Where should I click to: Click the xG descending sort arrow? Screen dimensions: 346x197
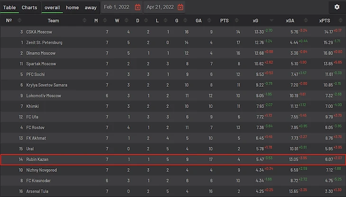tap(272, 20)
